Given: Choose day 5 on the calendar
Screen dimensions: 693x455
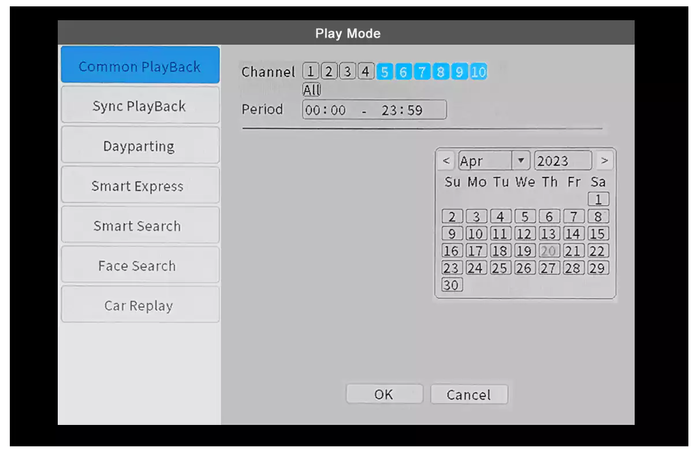Looking at the screenshot, I should click(x=525, y=217).
